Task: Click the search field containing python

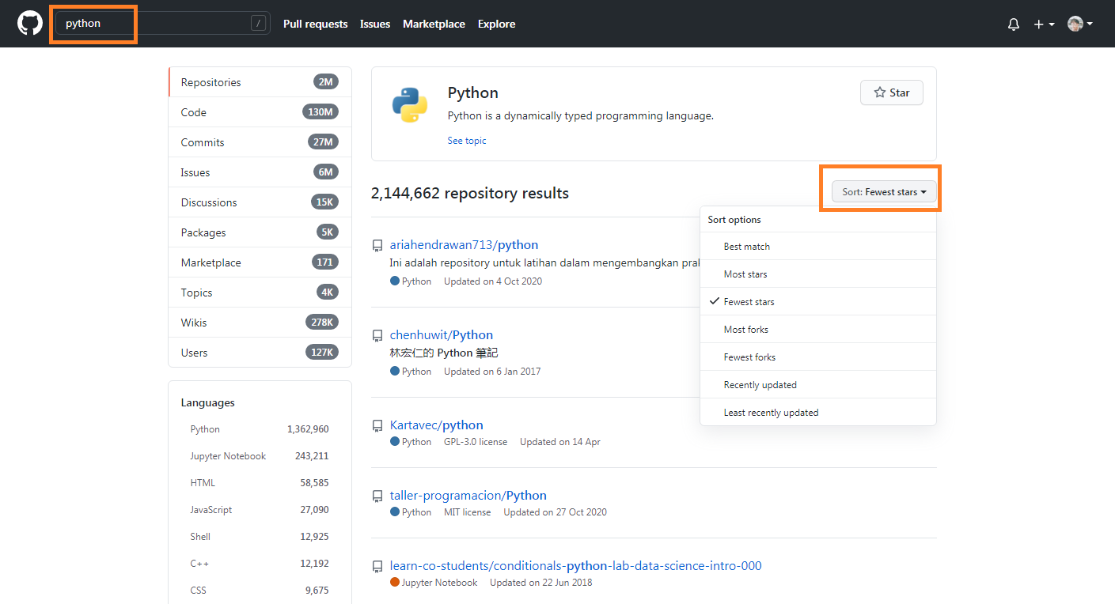Action: click(x=162, y=24)
